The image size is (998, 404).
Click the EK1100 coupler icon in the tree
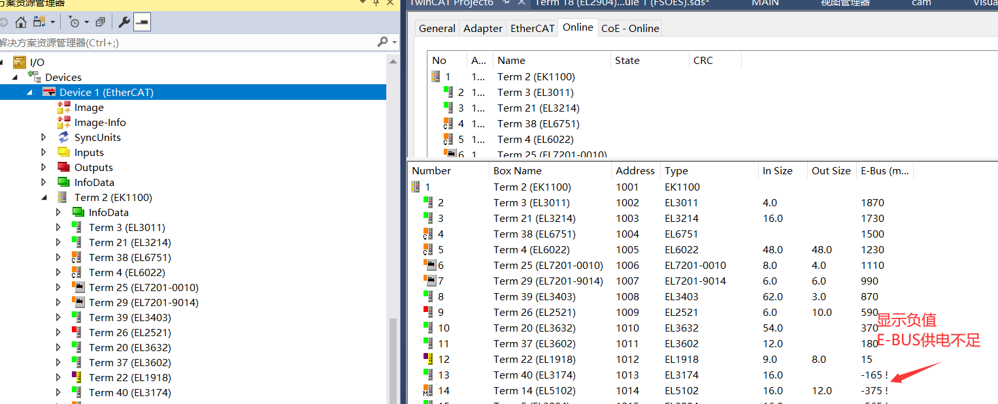(x=63, y=197)
